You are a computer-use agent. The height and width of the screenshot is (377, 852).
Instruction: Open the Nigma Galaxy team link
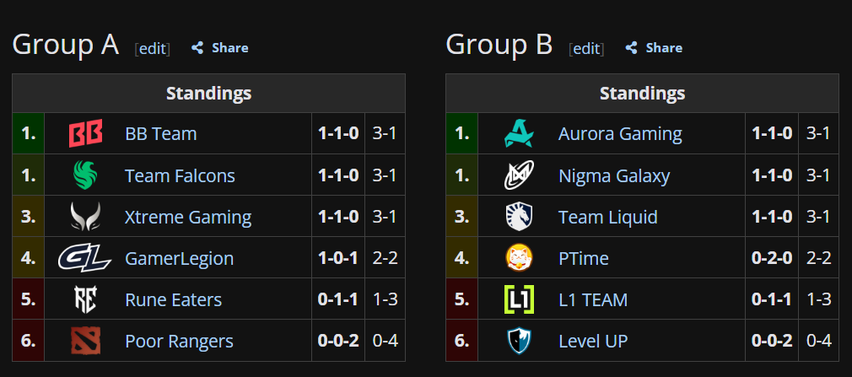point(614,176)
